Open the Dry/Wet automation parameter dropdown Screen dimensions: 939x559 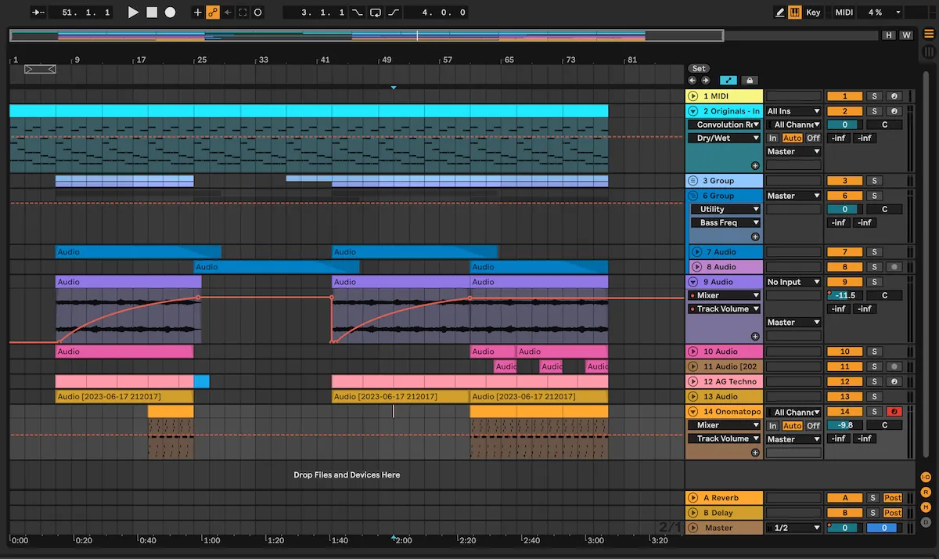(x=725, y=138)
